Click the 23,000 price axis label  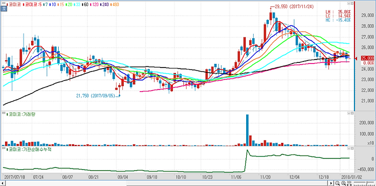367,79
